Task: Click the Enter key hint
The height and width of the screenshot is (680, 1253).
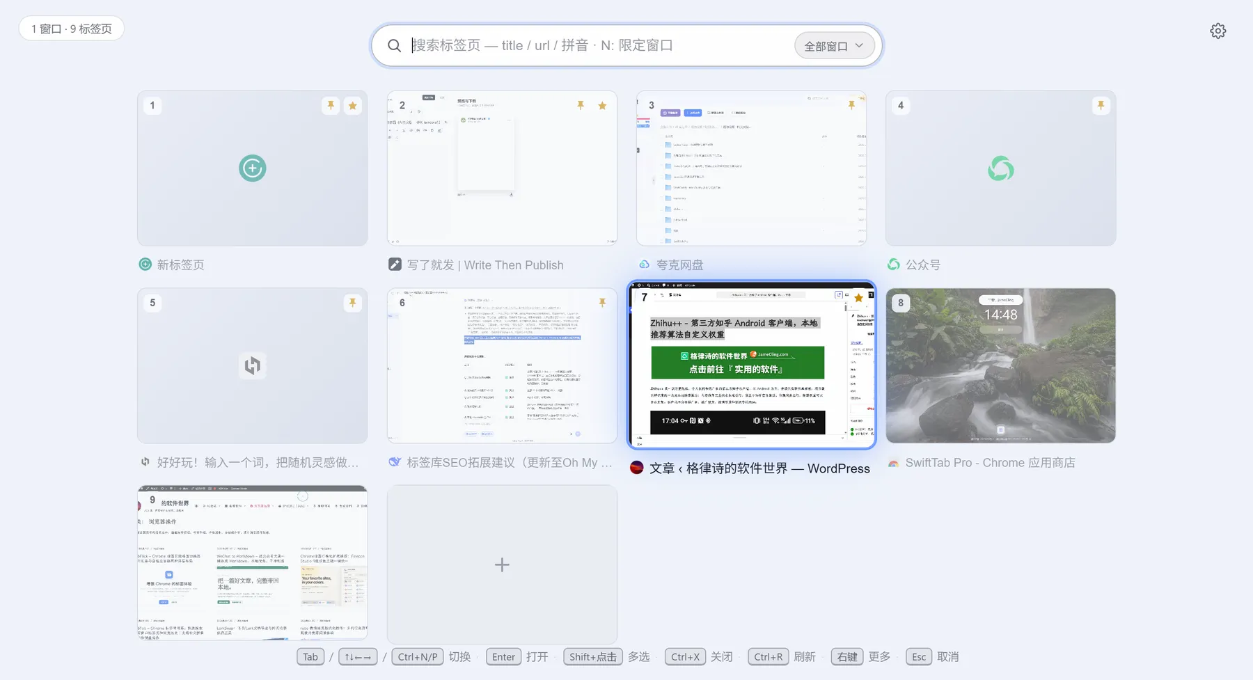Action: click(503, 657)
